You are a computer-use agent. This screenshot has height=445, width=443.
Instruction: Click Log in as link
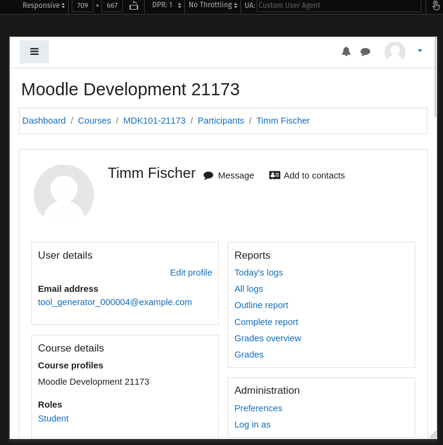pos(253,424)
